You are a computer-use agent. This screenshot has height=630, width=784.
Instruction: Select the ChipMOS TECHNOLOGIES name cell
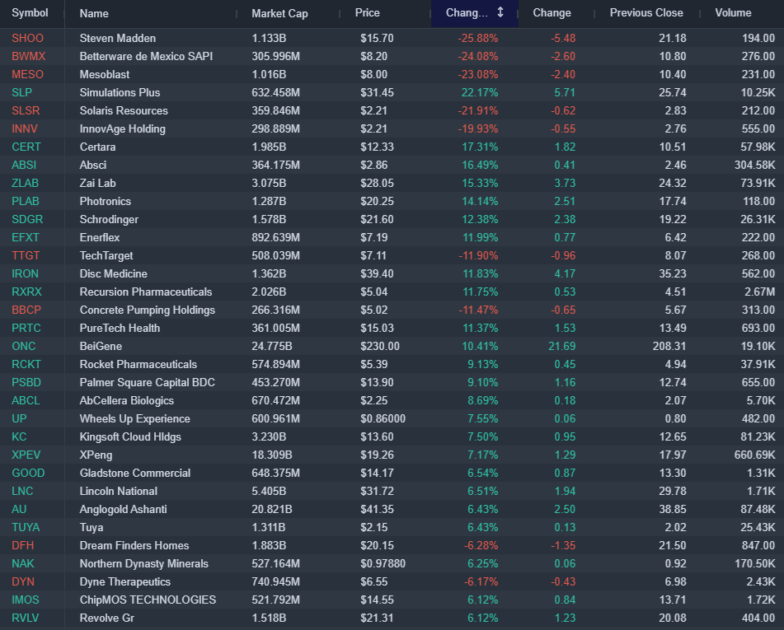coord(148,600)
